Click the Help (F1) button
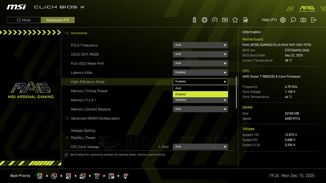This screenshot has width=326, height=183. (x=269, y=20)
